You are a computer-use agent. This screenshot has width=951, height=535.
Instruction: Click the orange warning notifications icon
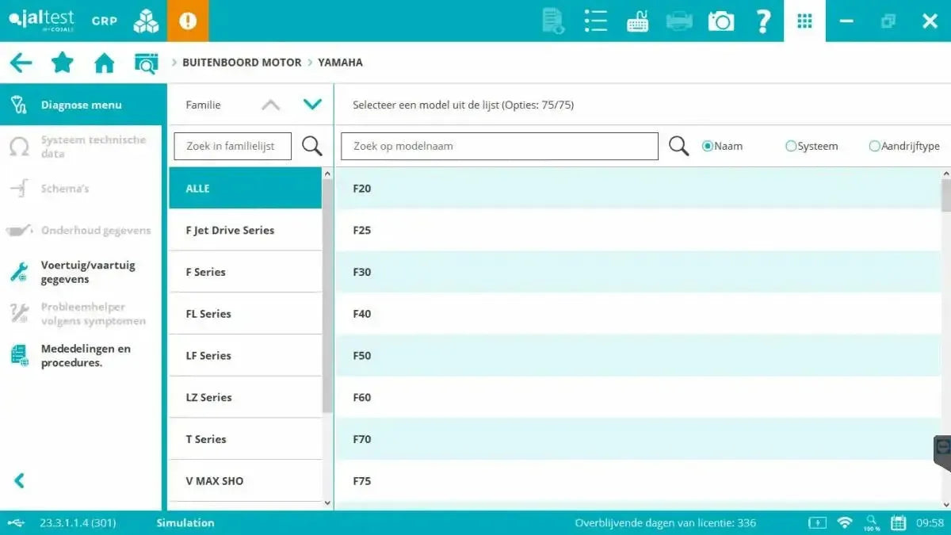coord(187,21)
